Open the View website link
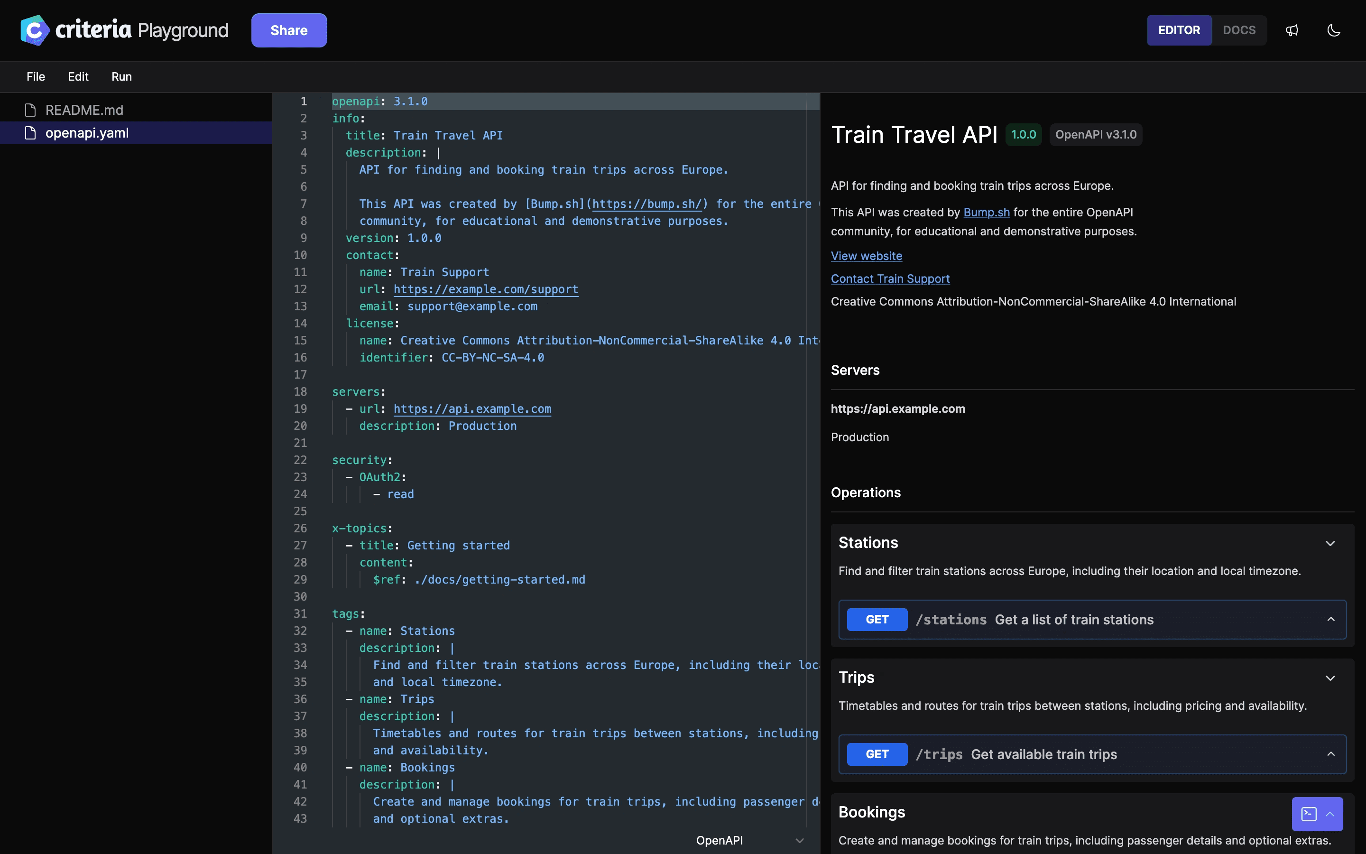Image resolution: width=1366 pixels, height=854 pixels. (x=867, y=256)
